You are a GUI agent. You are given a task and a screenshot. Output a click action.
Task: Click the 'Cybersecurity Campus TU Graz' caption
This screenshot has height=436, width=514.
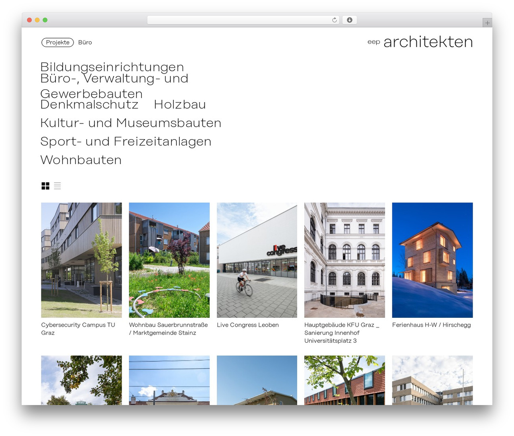coord(78,329)
